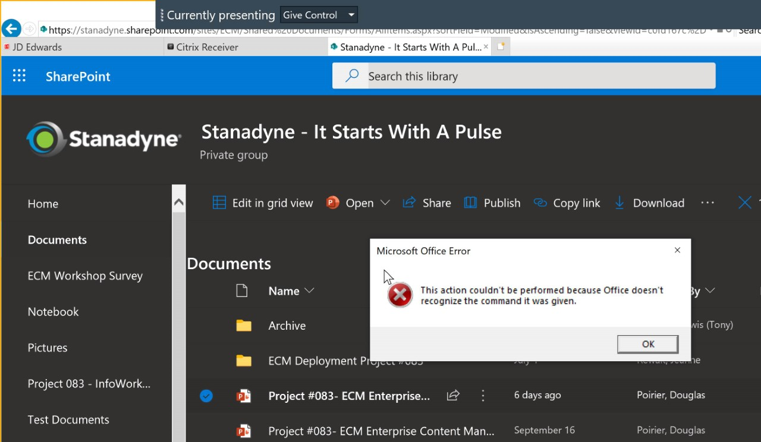Click share icon on selected Project #083 row

[x=453, y=395]
